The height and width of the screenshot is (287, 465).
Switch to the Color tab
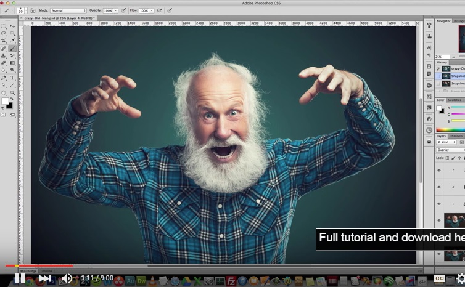click(440, 100)
